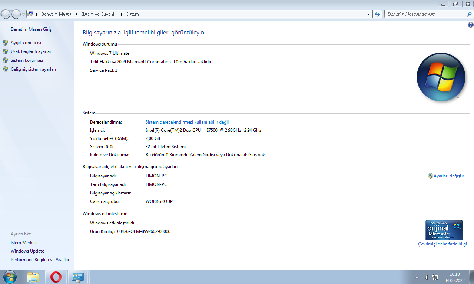Viewport: 474px width, 284px height.
Task: Click the shield icon beside Aygıt Yöneticisi
Action: (x=5, y=43)
